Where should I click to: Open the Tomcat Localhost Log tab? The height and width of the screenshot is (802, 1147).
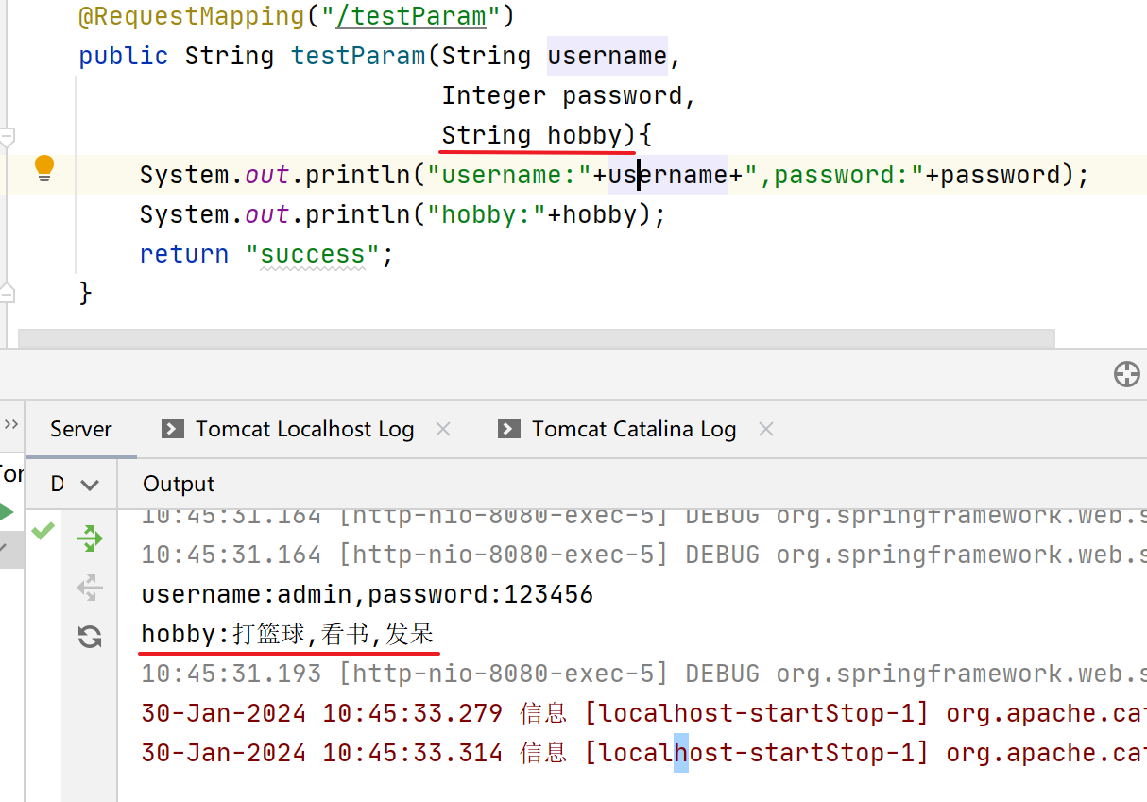click(304, 429)
